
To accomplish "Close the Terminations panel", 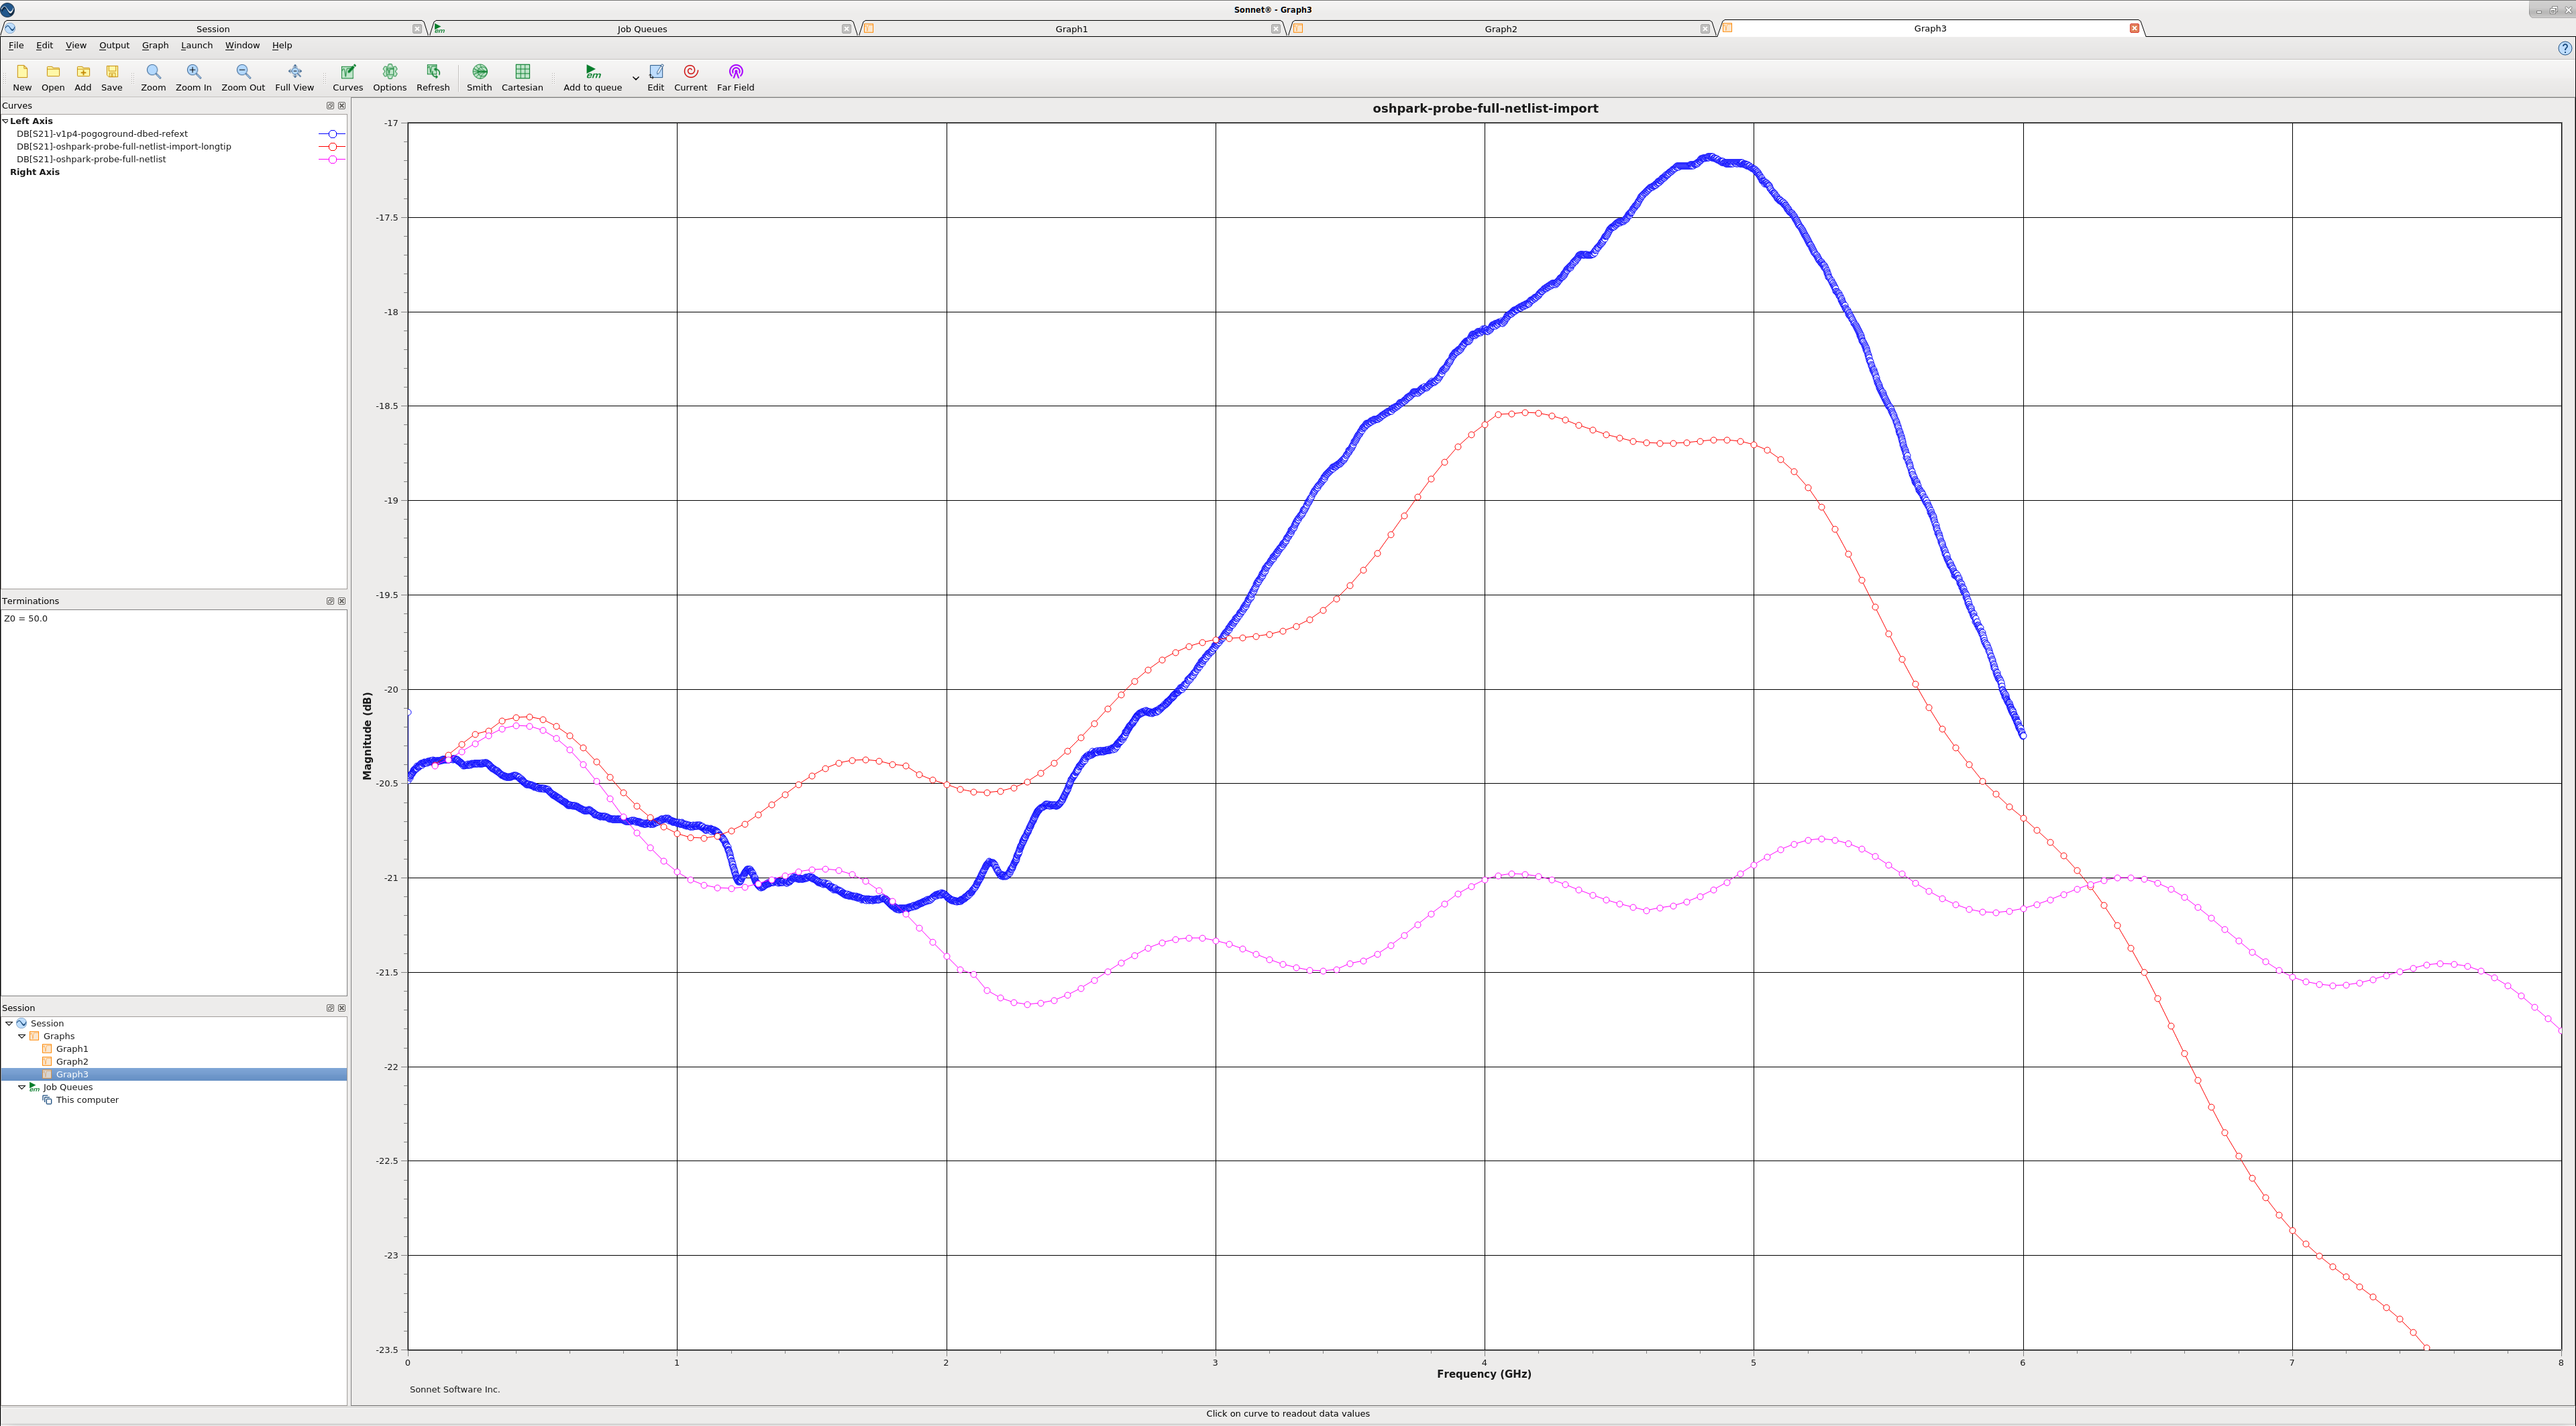I will coord(342,601).
